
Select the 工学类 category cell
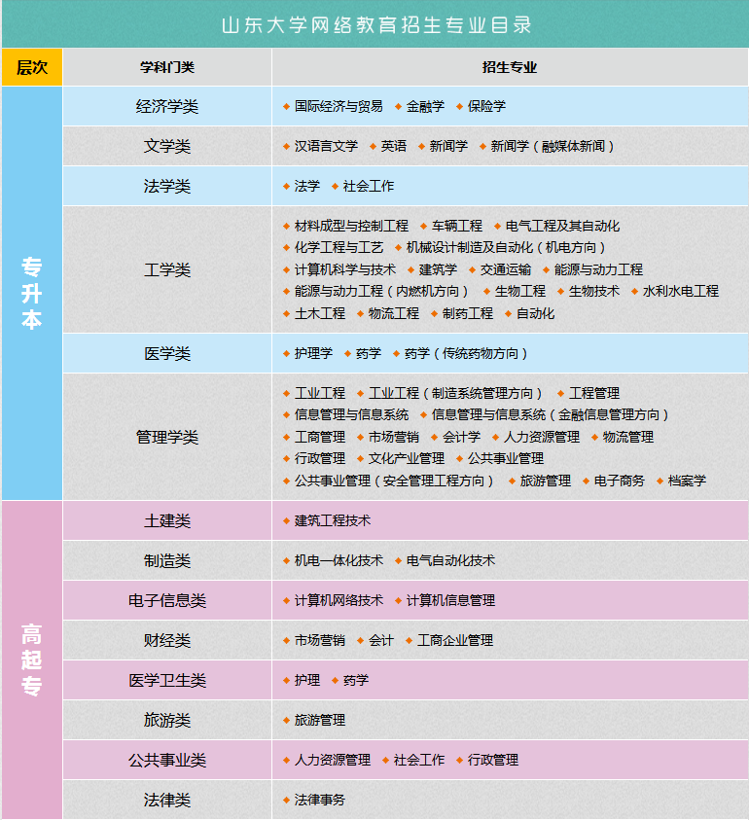pyautogui.click(x=167, y=269)
